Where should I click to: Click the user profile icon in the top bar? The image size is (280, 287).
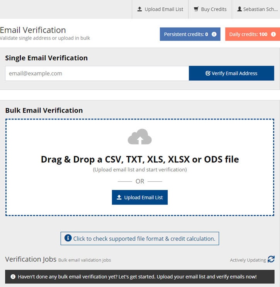tap(239, 9)
